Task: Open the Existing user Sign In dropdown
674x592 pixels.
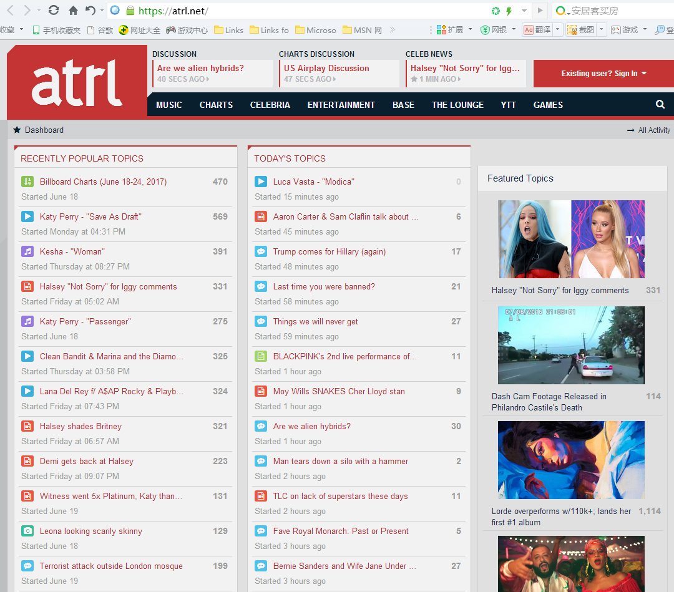Action: point(603,74)
